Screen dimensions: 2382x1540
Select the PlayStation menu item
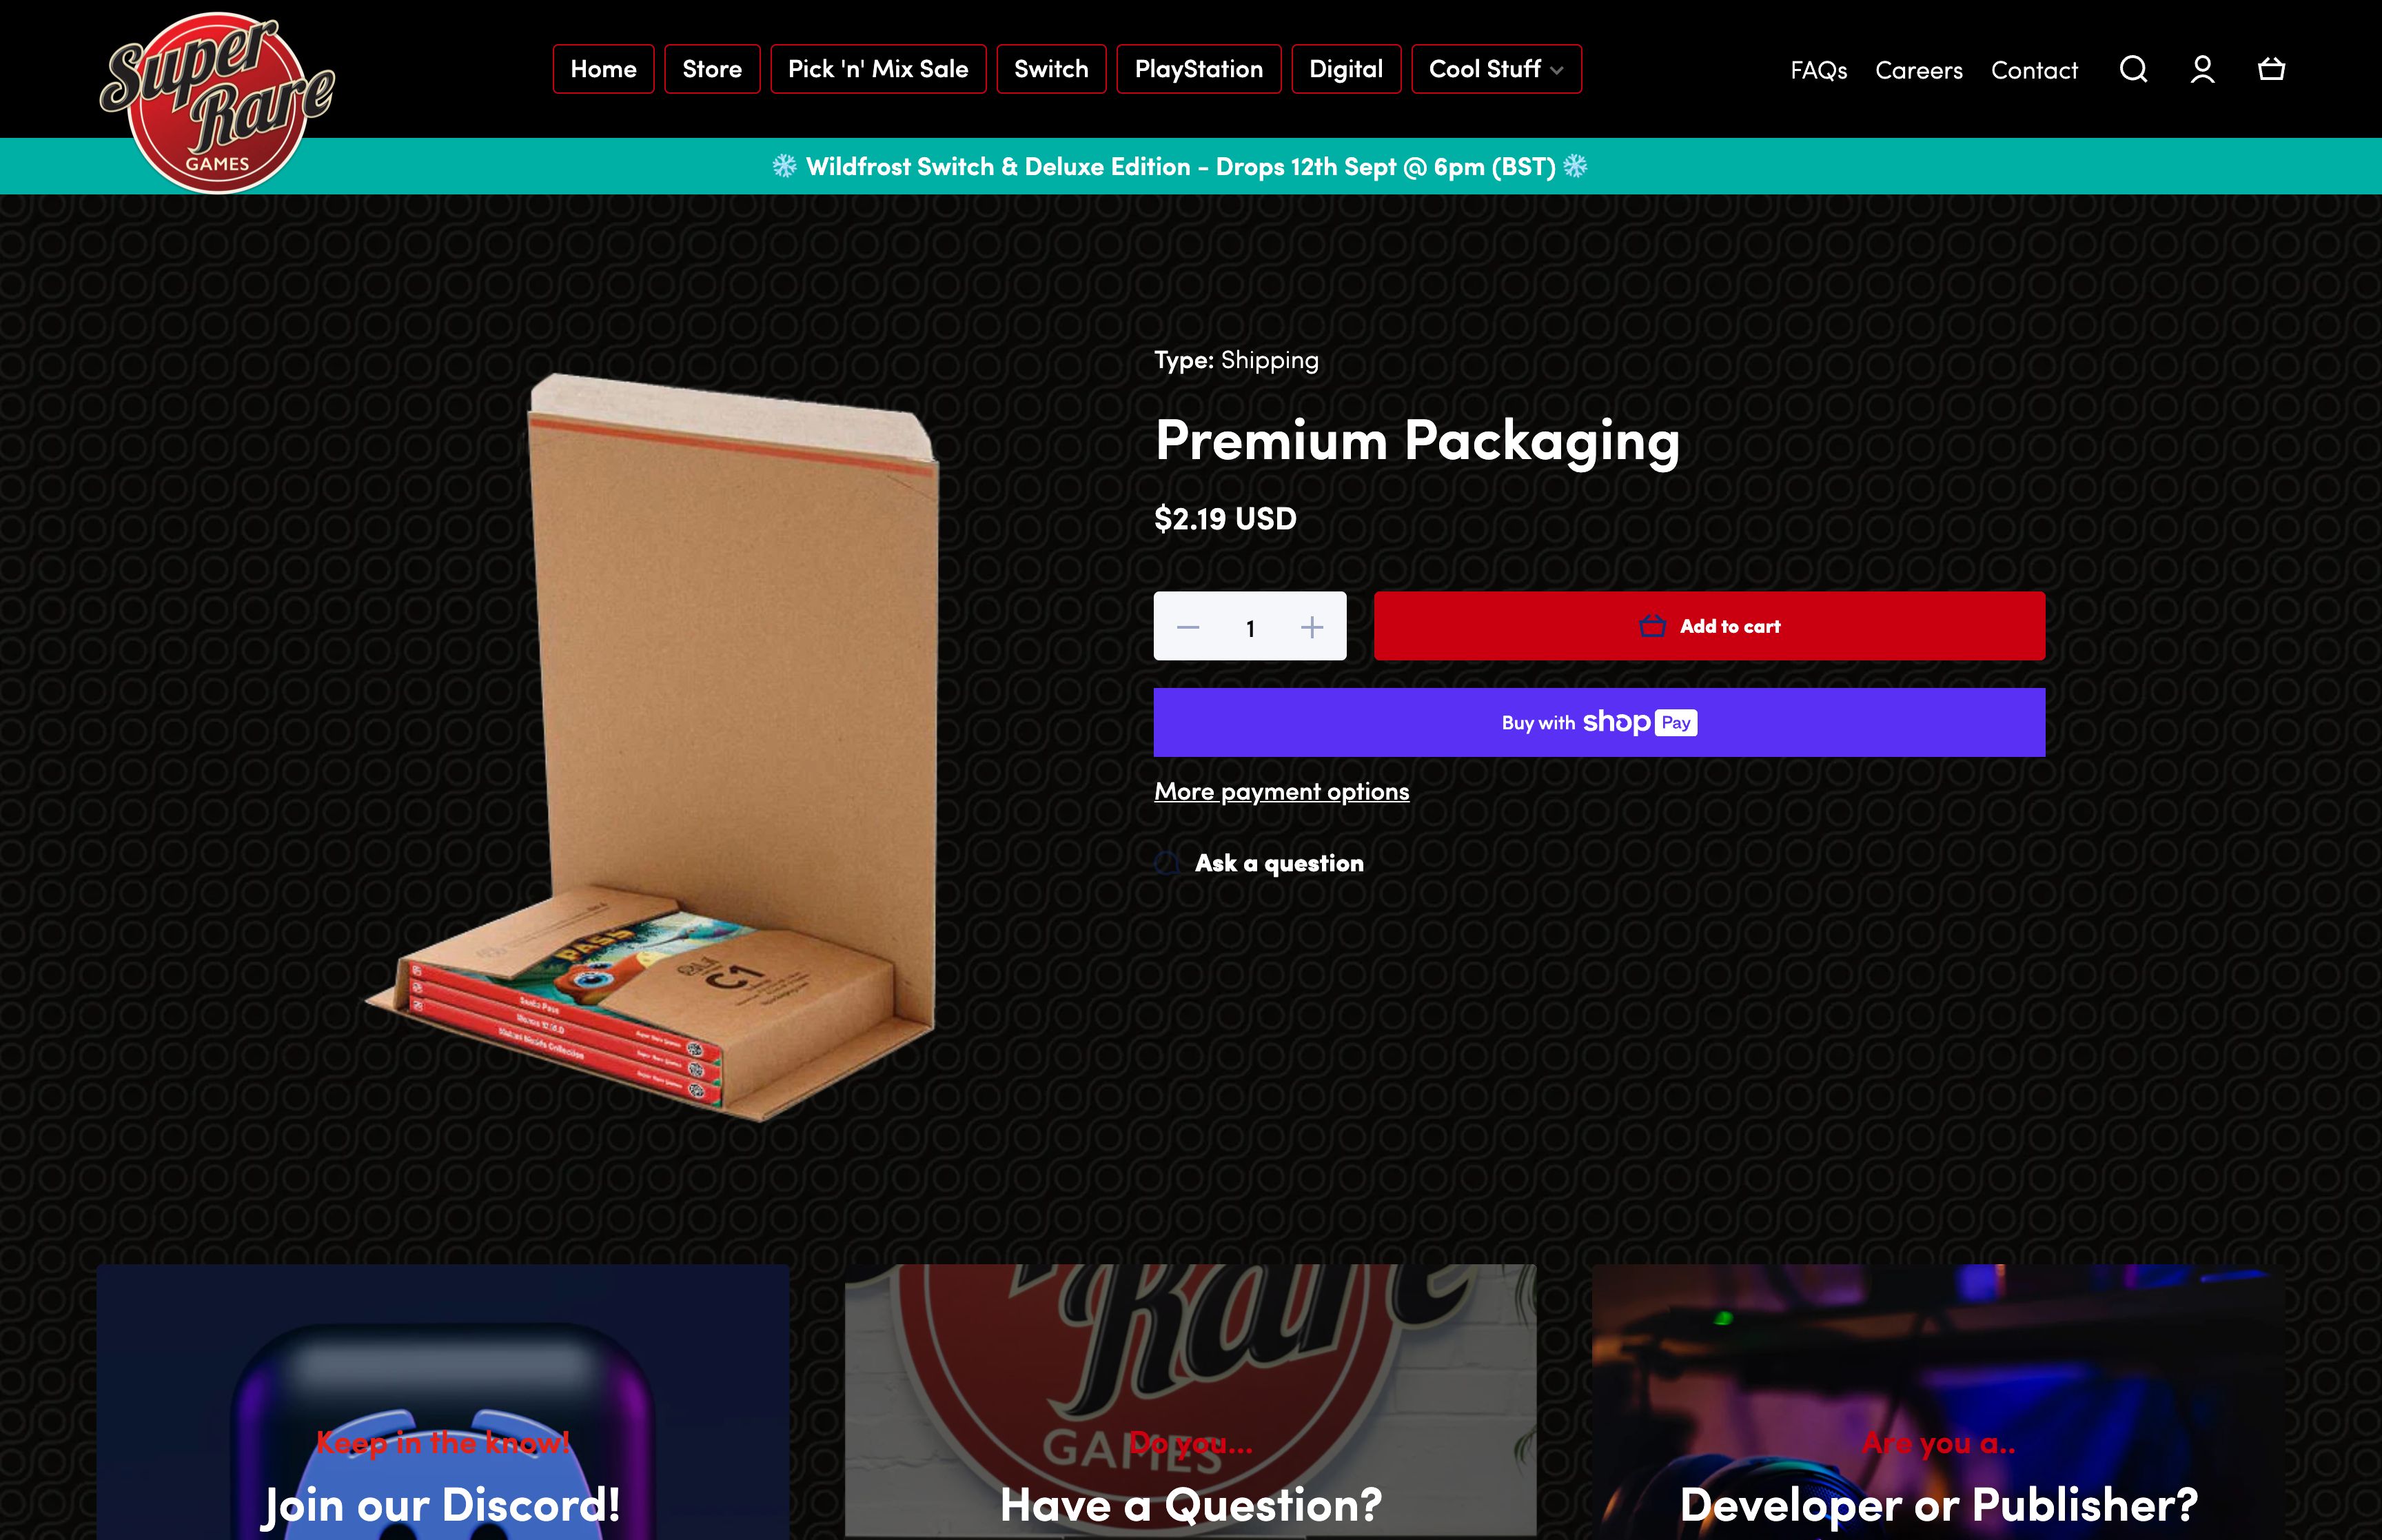click(x=1199, y=69)
